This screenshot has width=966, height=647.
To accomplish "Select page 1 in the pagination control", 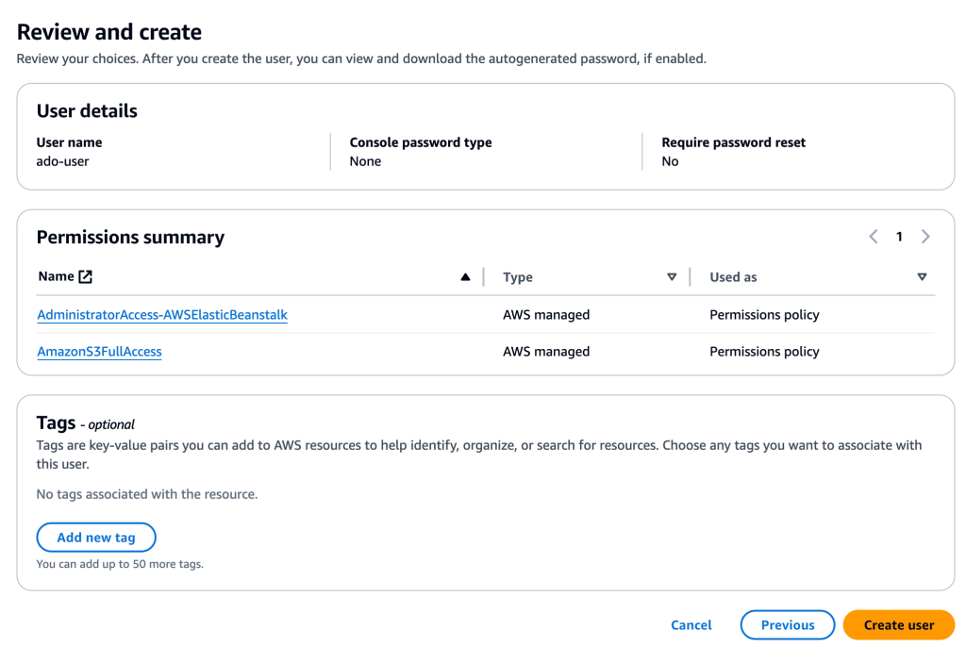I will (899, 237).
